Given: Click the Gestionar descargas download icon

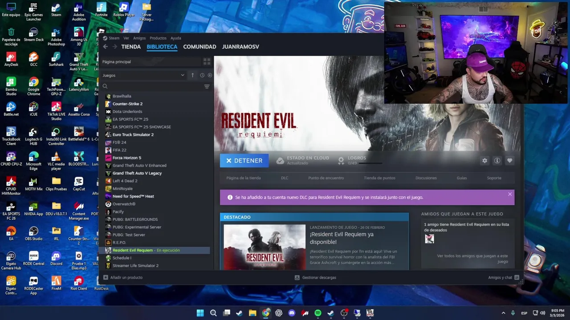Looking at the screenshot, I should 297,277.
